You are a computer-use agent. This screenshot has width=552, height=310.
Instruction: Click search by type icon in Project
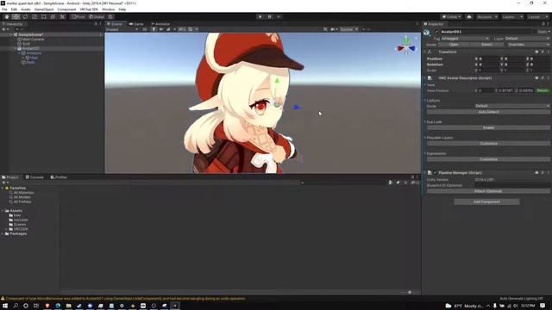pos(391,183)
